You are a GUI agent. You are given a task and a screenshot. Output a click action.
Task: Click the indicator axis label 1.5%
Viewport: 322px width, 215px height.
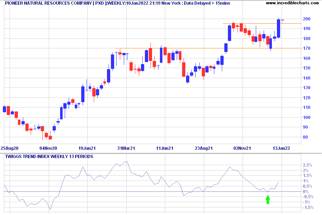(x=307, y=176)
